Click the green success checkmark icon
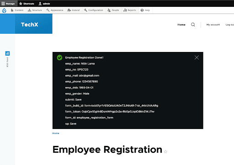The image size is (234, 165). [x=59, y=57]
